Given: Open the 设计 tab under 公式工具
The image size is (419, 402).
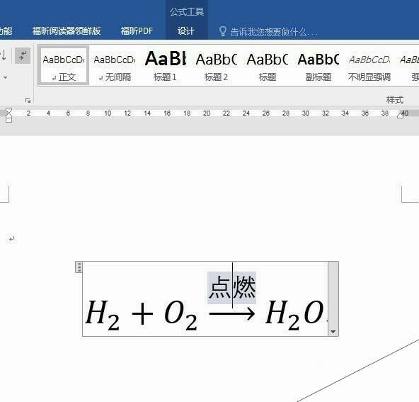Looking at the screenshot, I should point(186,31).
